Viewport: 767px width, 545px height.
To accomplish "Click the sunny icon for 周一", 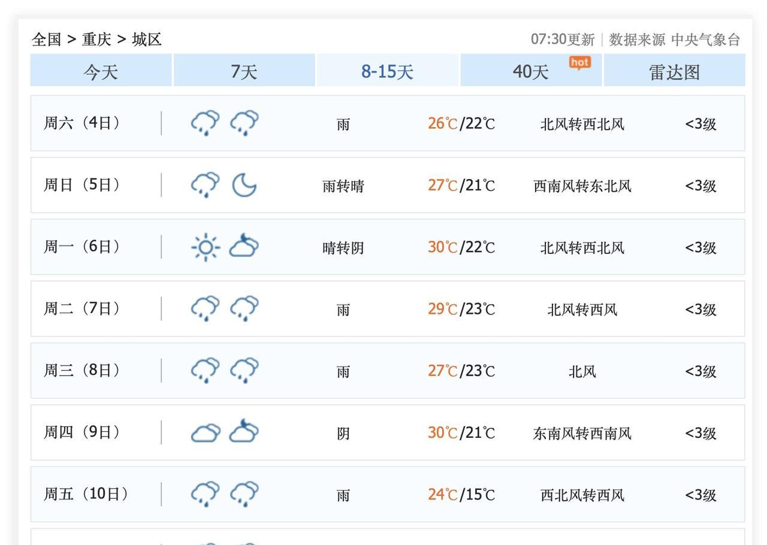I will [x=206, y=247].
